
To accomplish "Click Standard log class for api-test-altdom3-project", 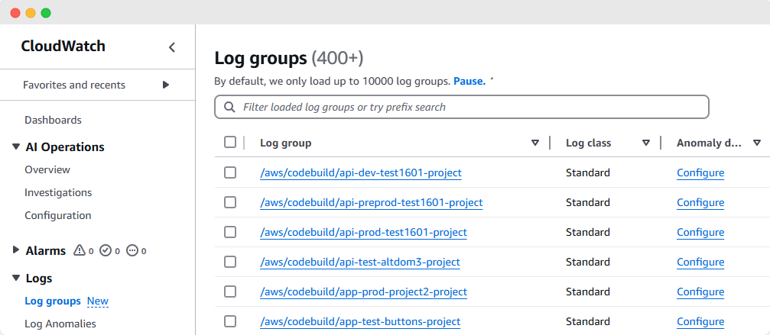I will [x=588, y=262].
